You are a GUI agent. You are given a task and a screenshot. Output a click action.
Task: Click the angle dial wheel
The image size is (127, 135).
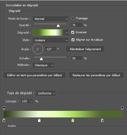(x=38, y=49)
